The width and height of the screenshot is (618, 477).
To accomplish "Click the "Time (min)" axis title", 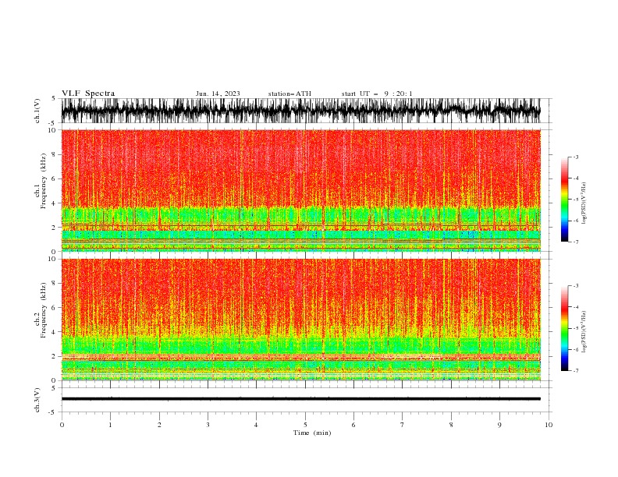I will click(312, 433).
